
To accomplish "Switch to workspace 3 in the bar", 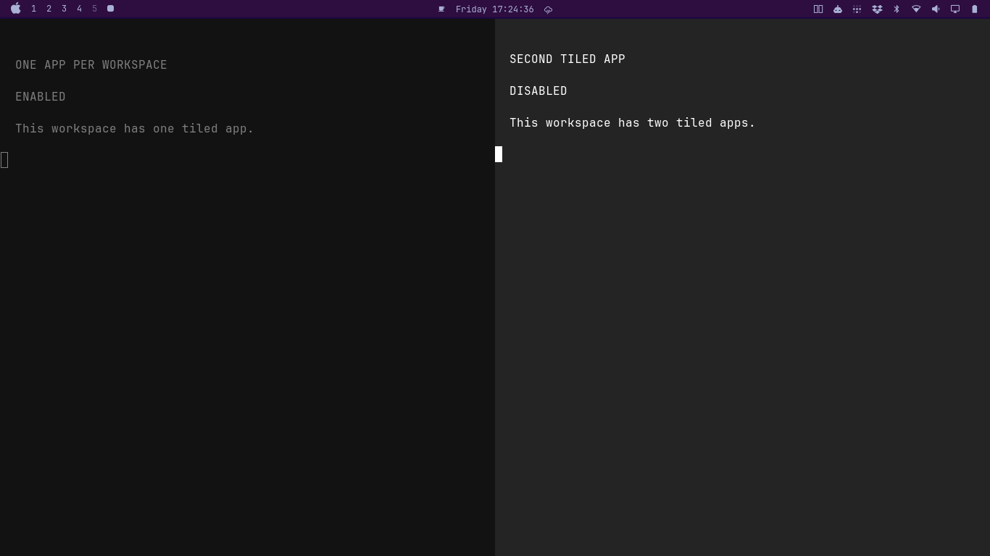I will [64, 9].
